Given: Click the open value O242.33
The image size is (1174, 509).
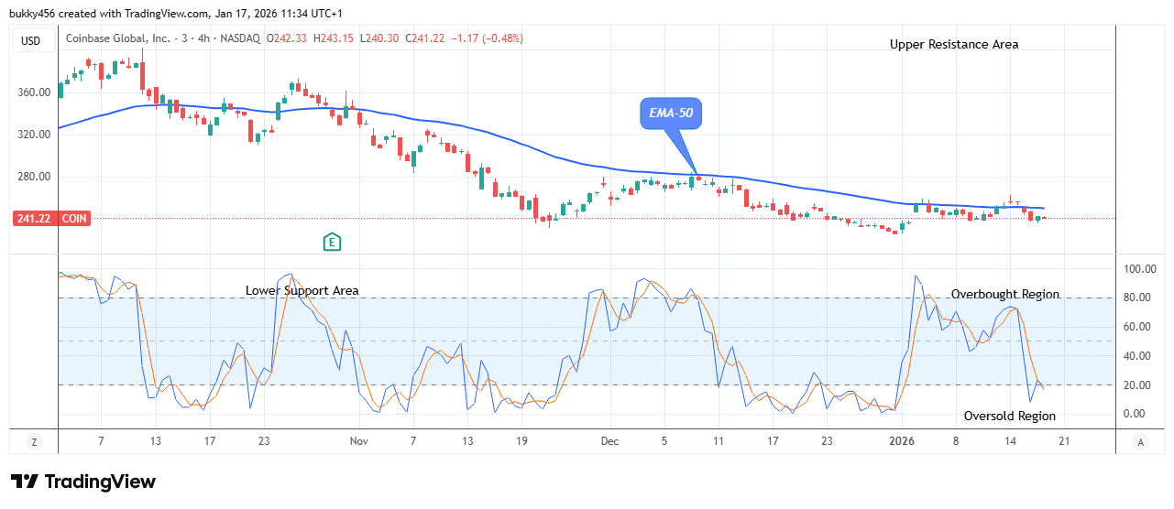Looking at the screenshot, I should click(x=287, y=38).
